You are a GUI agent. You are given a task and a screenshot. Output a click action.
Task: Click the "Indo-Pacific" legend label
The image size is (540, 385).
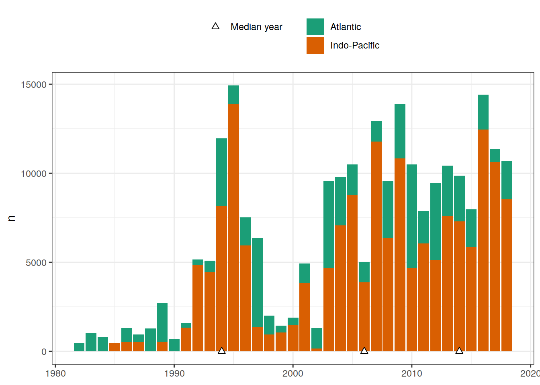[x=355, y=45]
